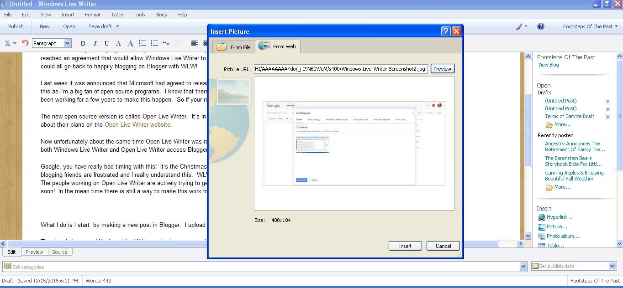Open The Berenstain Bears Storybook Bible post

(574, 161)
